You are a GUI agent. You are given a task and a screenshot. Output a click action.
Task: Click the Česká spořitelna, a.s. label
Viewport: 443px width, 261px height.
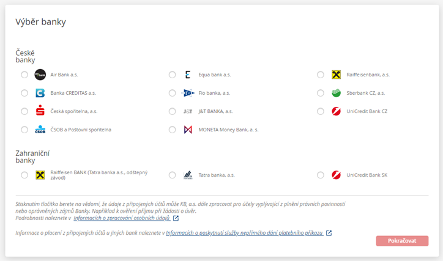(74, 111)
